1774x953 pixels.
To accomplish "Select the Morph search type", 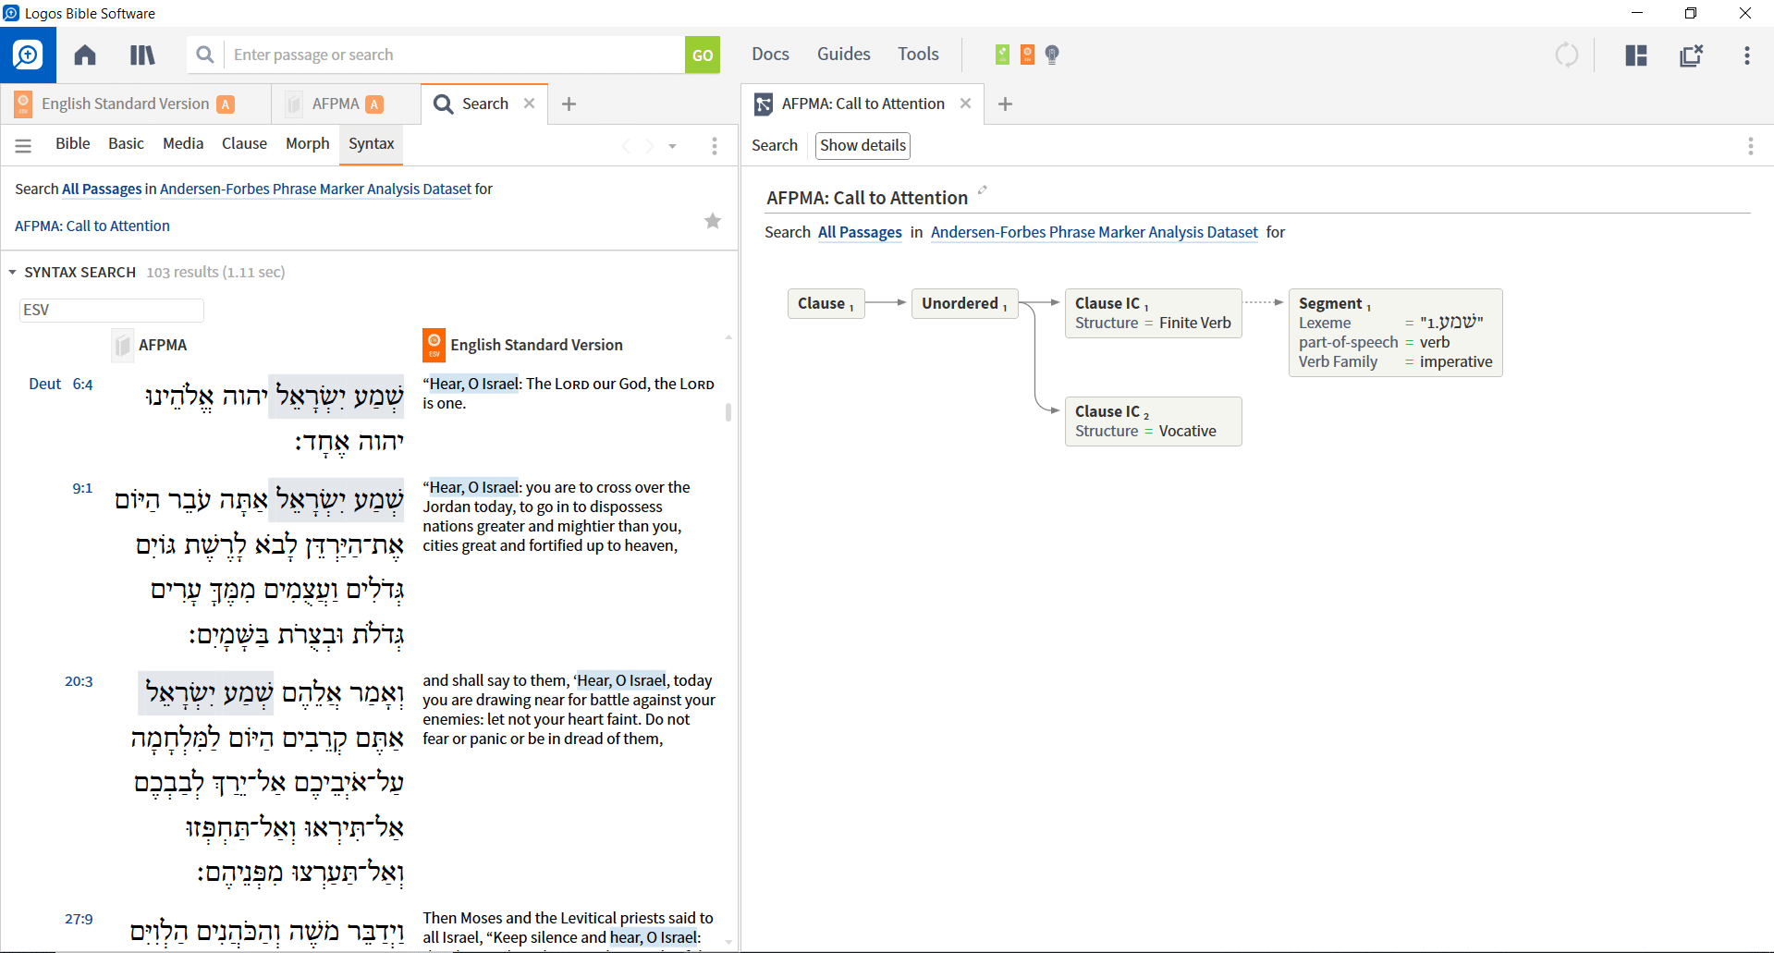I will tap(308, 143).
